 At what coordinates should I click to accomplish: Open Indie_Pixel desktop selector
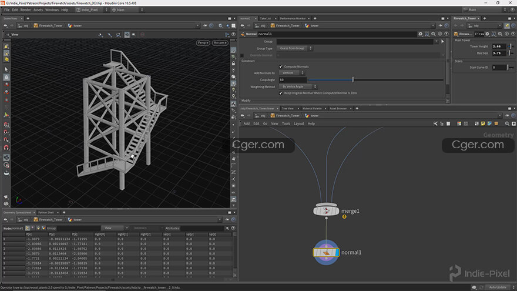tap(92, 10)
